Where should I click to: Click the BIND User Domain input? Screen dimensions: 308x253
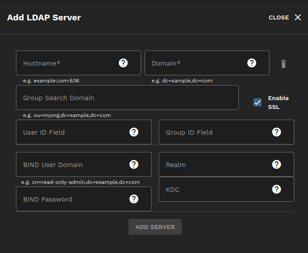tap(71, 165)
